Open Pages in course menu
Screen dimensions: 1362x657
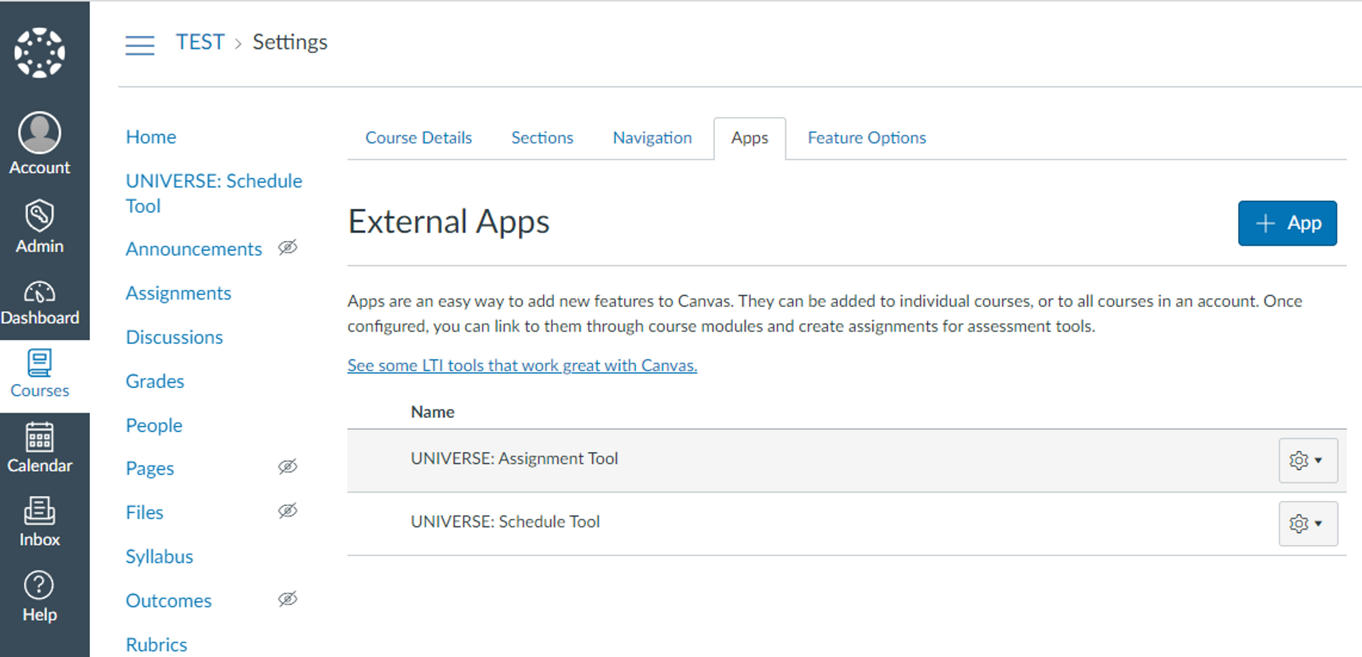point(150,468)
